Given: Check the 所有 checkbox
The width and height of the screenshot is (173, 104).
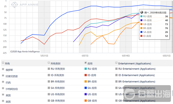Looking at the screenshot, I should point(3,63).
